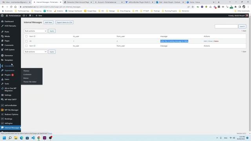Screen dimensions: 251x141
Task: Click the browser address bar
Action: coord(102,7)
